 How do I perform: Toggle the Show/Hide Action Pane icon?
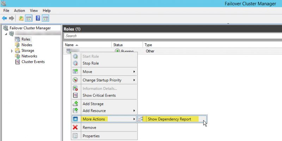[45, 18]
